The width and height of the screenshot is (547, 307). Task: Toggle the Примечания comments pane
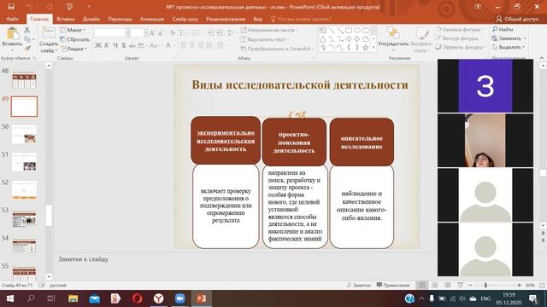coord(393,285)
